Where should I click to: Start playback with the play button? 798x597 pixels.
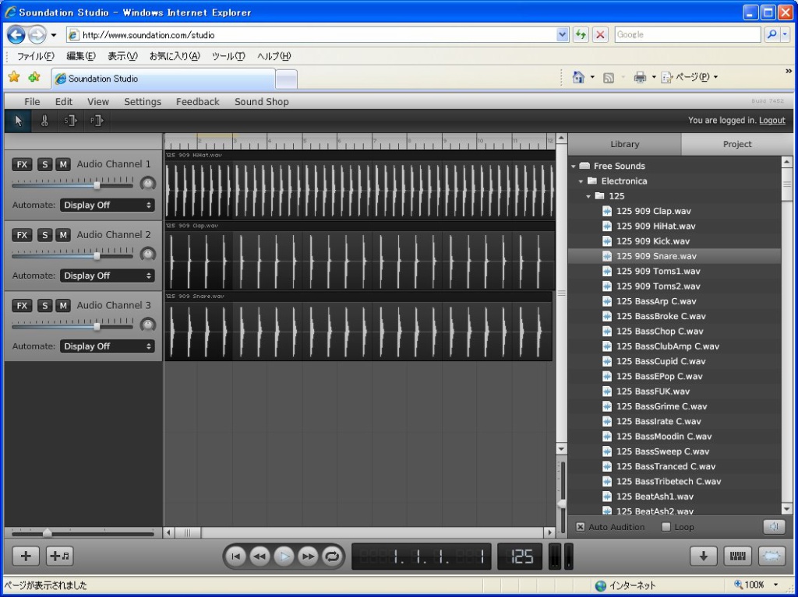coord(284,557)
